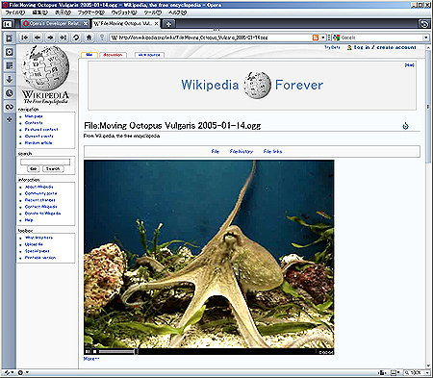Viewport: 433px width, 378px height.
Task: Click the Wikipedia search input field
Action: tap(45, 162)
